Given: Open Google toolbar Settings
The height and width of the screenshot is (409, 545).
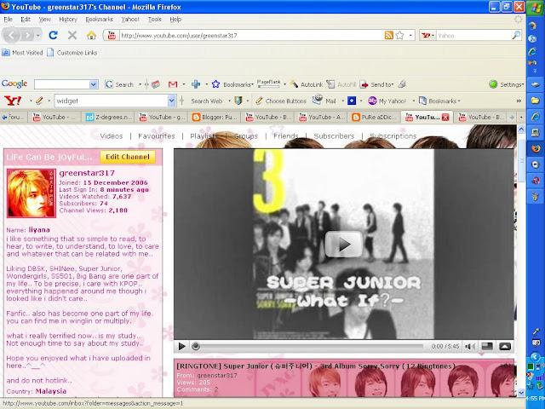Looking at the screenshot, I should tap(505, 84).
